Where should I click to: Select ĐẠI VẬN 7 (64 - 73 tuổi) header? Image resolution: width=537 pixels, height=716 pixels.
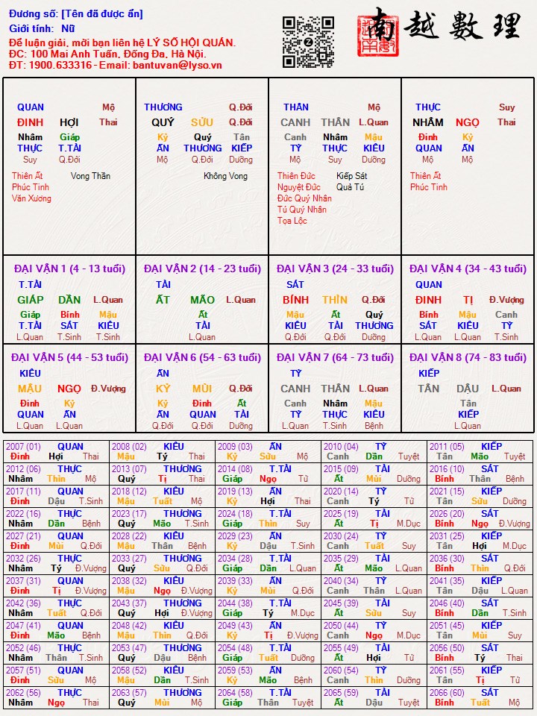tap(335, 357)
